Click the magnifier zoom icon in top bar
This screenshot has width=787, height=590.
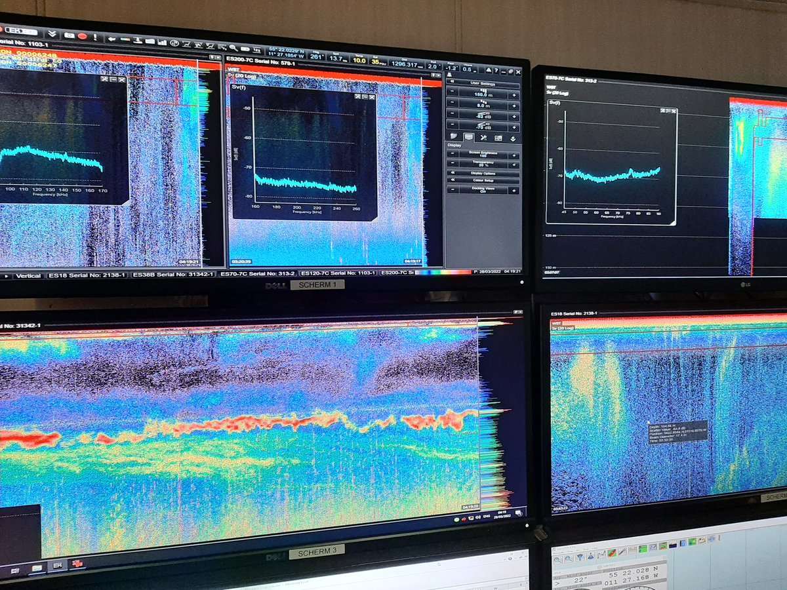[233, 47]
